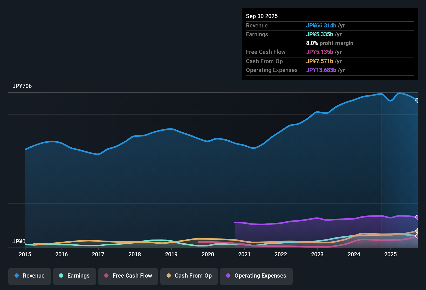Click the pink Free Cash Flow legend dot
Screen dimensions: 426x290
pos(106,276)
